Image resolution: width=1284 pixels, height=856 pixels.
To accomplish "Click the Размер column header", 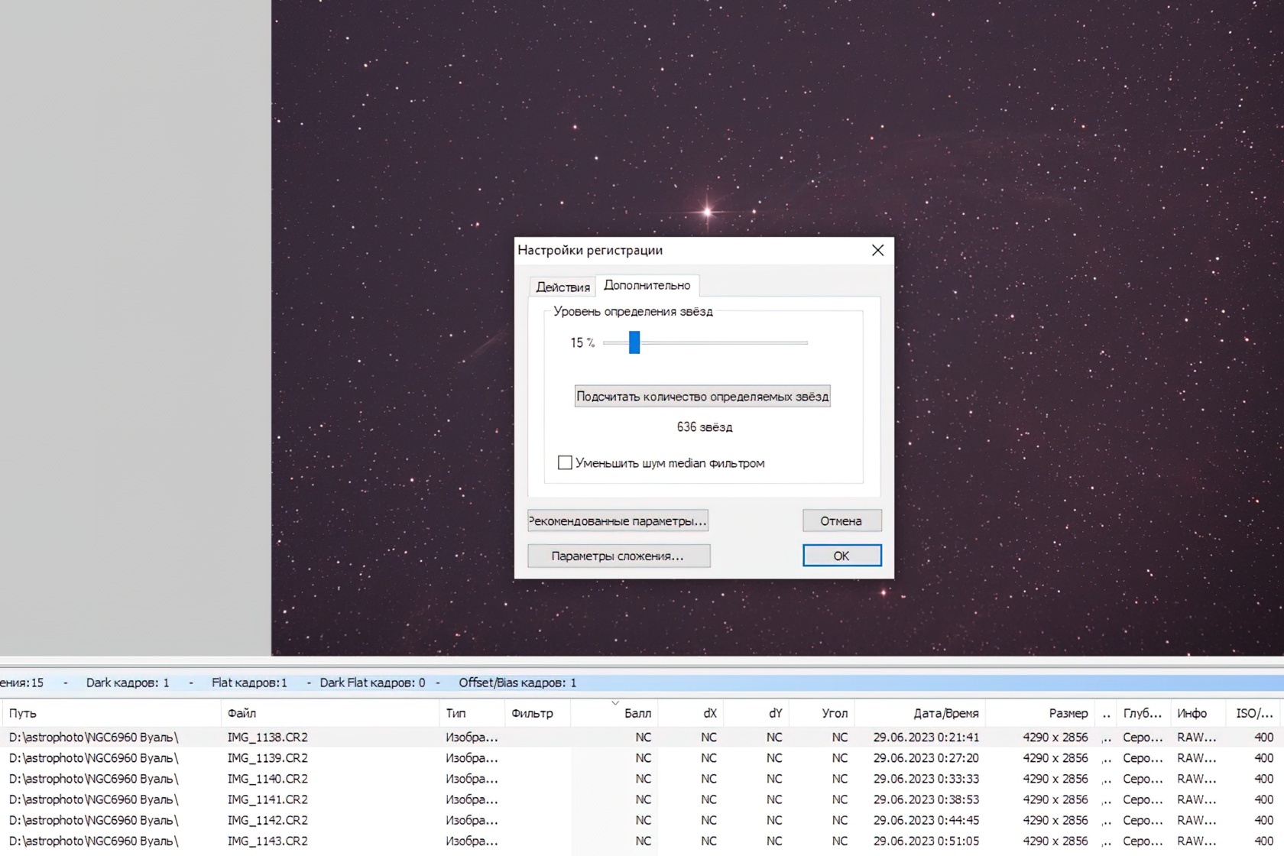I will click(x=1040, y=713).
